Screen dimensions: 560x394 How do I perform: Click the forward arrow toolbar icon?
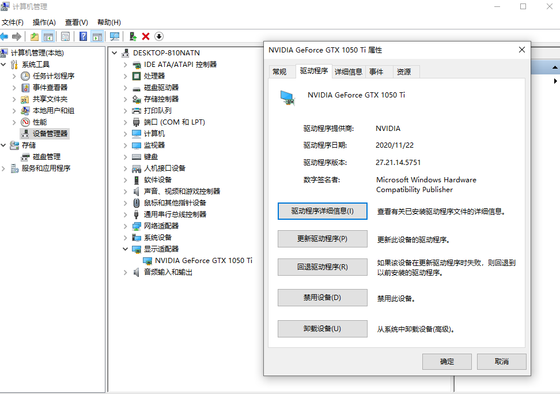(17, 36)
